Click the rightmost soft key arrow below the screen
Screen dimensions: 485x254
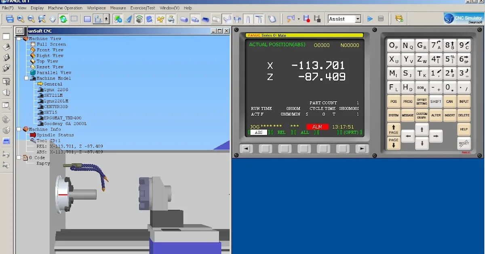click(x=362, y=149)
